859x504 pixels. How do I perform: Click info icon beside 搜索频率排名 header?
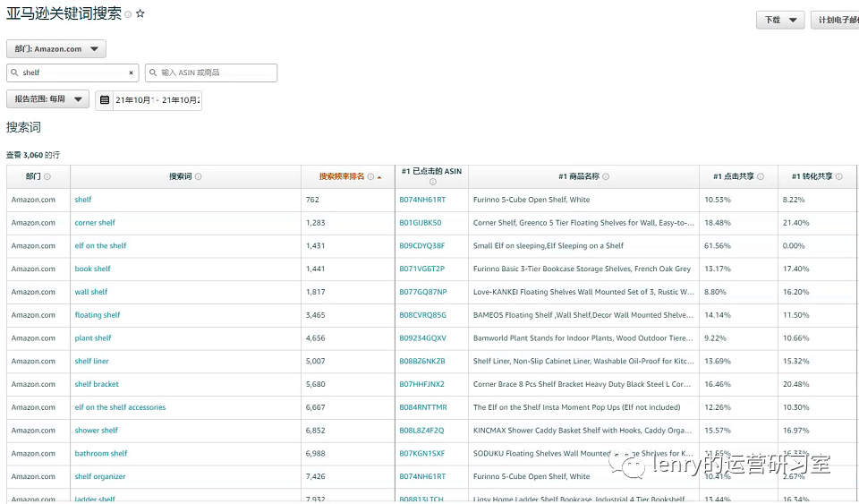tap(370, 176)
